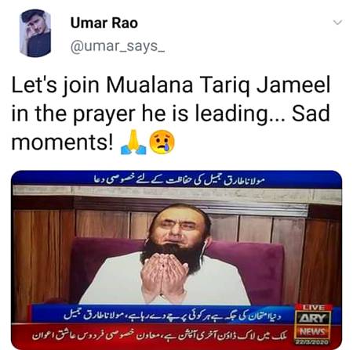Click the Umar Rao display name

104,23
